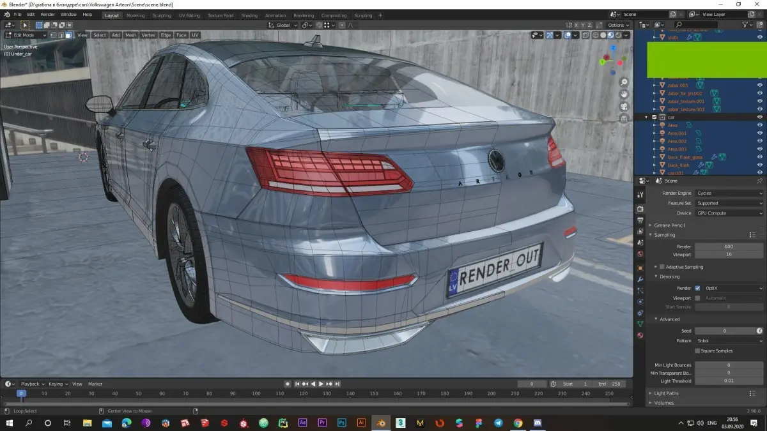
Task: Hide zabor.005 object via eye icon
Action: tap(760, 85)
